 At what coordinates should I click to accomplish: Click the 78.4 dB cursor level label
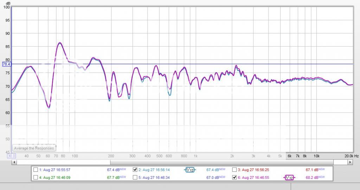6,64
